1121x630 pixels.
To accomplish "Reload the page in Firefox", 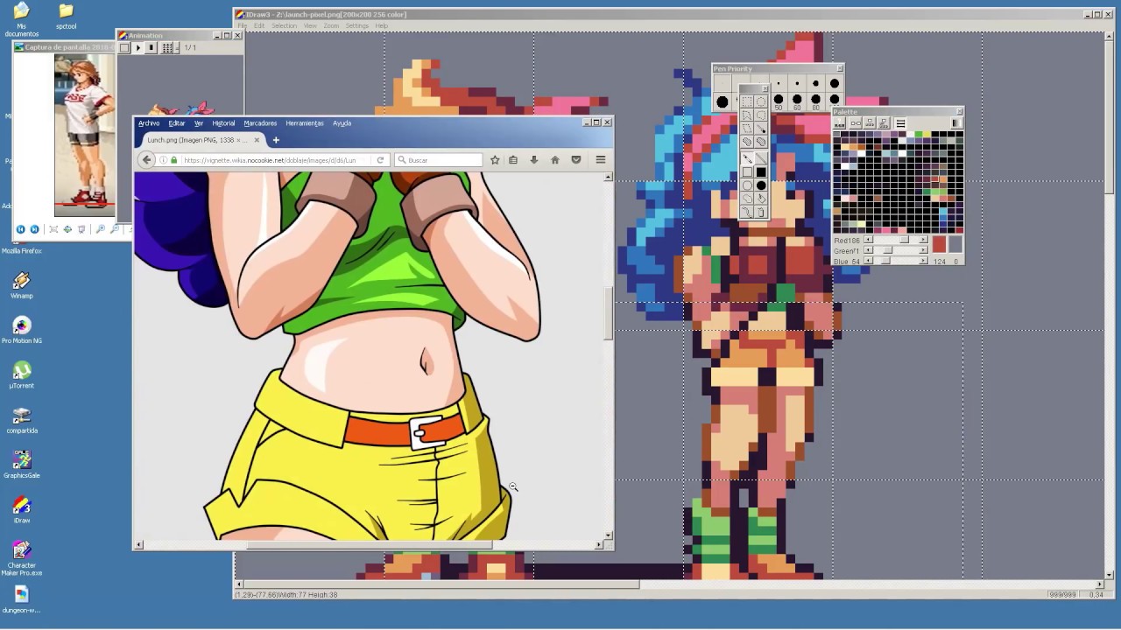I will point(380,160).
